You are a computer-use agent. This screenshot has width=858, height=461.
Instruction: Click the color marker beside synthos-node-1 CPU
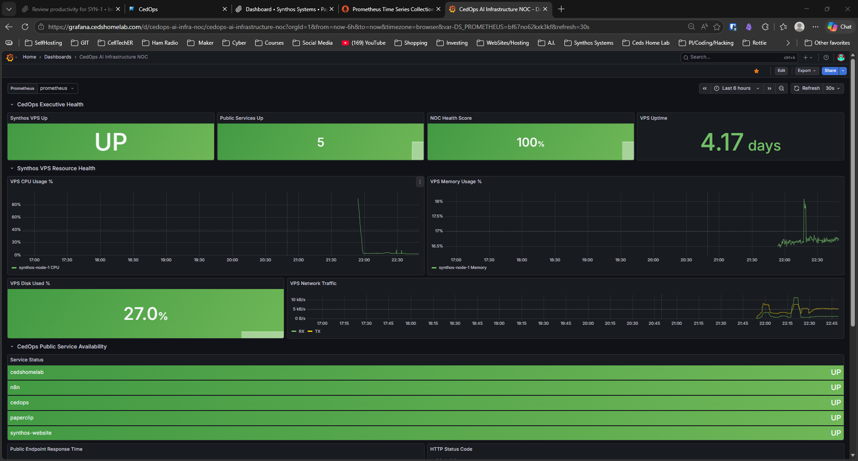pos(14,268)
